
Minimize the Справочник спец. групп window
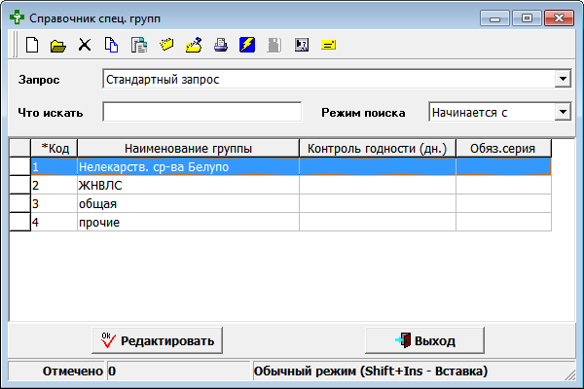(x=494, y=18)
